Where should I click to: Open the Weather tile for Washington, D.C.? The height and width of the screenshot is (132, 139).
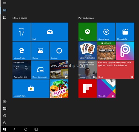point(22,70)
